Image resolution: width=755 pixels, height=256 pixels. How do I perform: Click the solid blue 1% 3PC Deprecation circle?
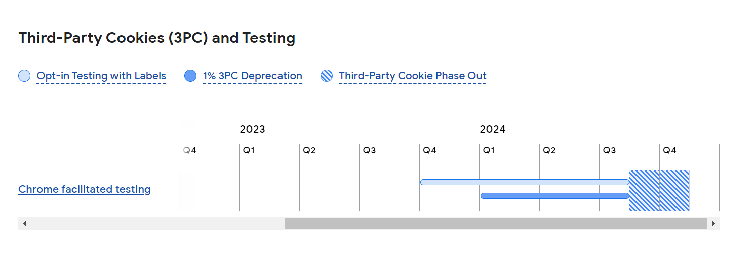pyautogui.click(x=190, y=76)
